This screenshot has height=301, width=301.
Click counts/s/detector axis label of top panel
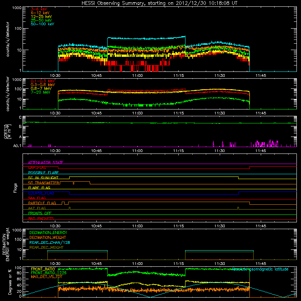point(8,39)
